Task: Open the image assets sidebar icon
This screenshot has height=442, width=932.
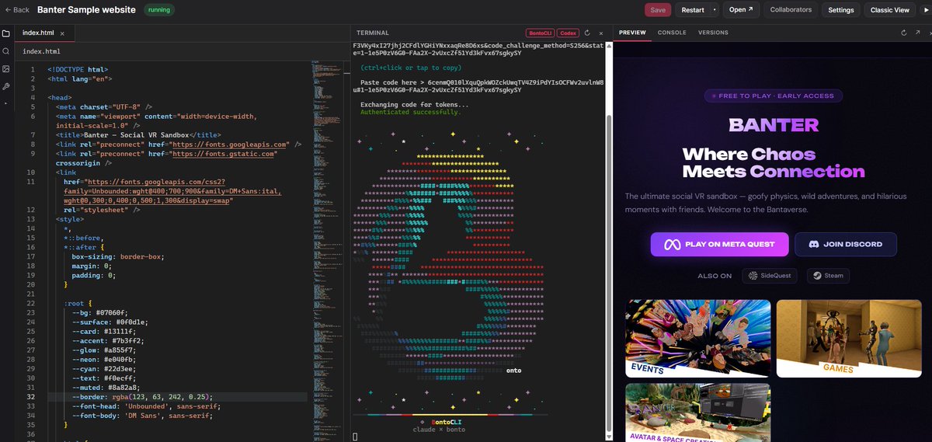Action: click(5, 69)
